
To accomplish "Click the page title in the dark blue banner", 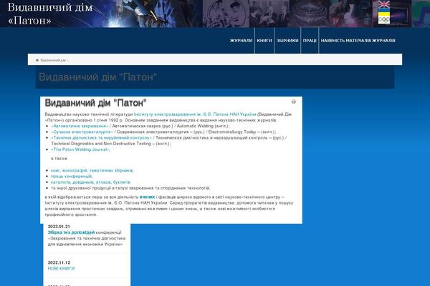I will tap(97, 77).
